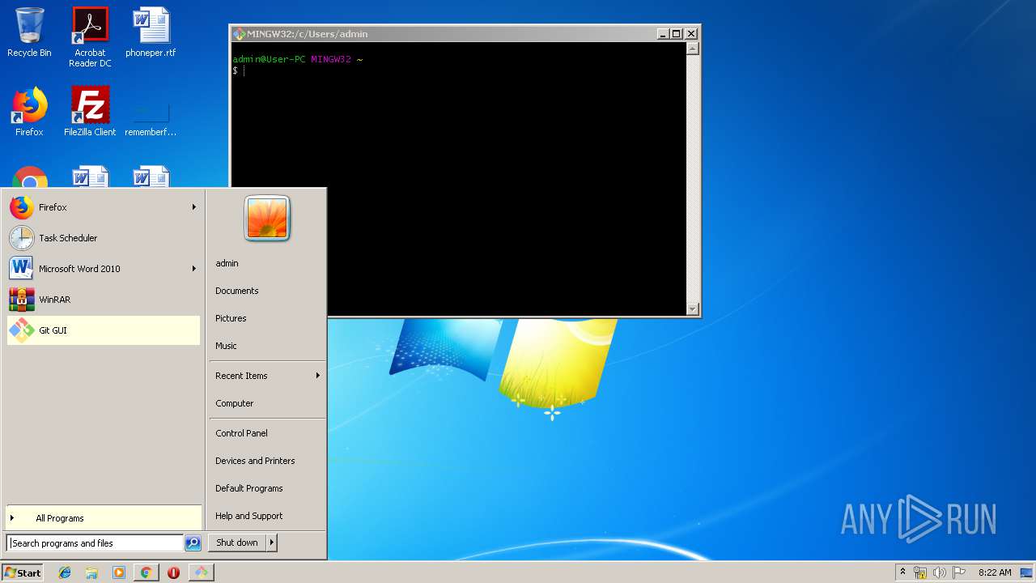
Task: Click the WinRAR books icon
Action: click(22, 300)
